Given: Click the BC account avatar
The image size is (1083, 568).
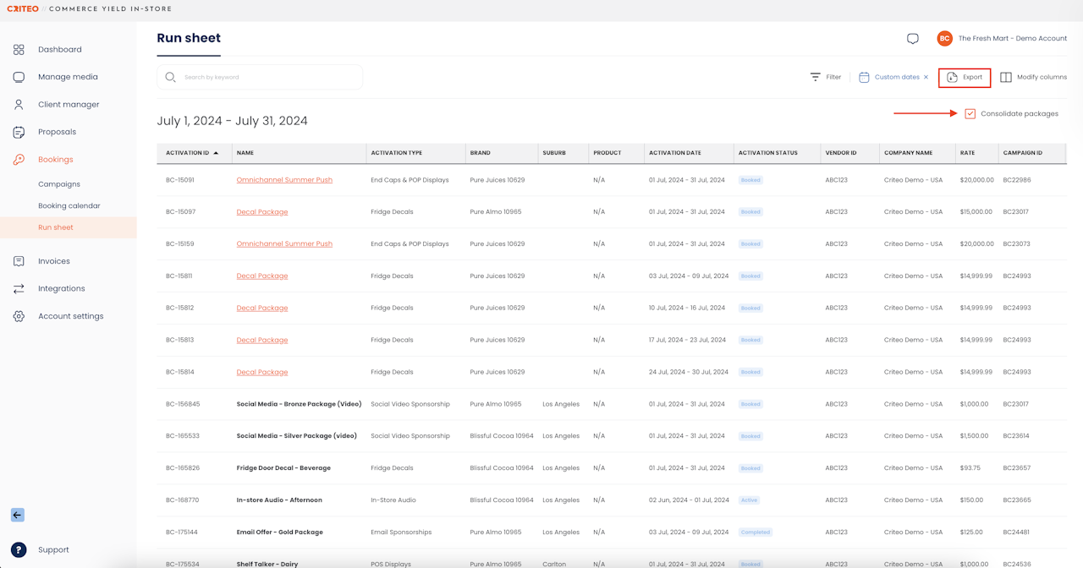Looking at the screenshot, I should pyautogui.click(x=944, y=39).
